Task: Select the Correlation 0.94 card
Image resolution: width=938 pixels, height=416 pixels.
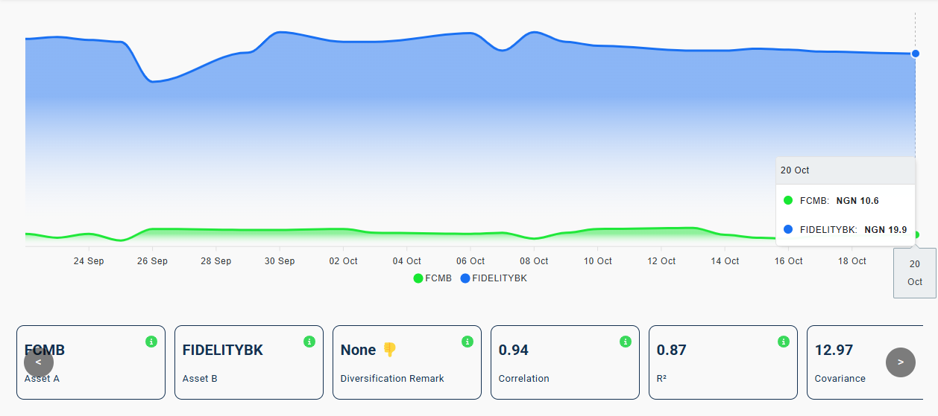Action: click(x=564, y=362)
